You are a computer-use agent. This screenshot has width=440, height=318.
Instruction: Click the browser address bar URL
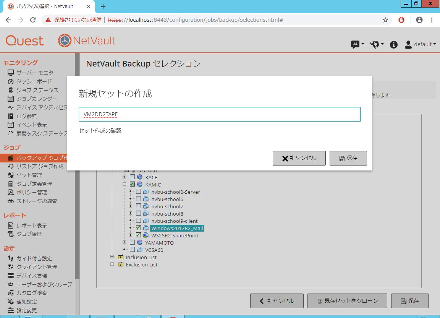195,20
